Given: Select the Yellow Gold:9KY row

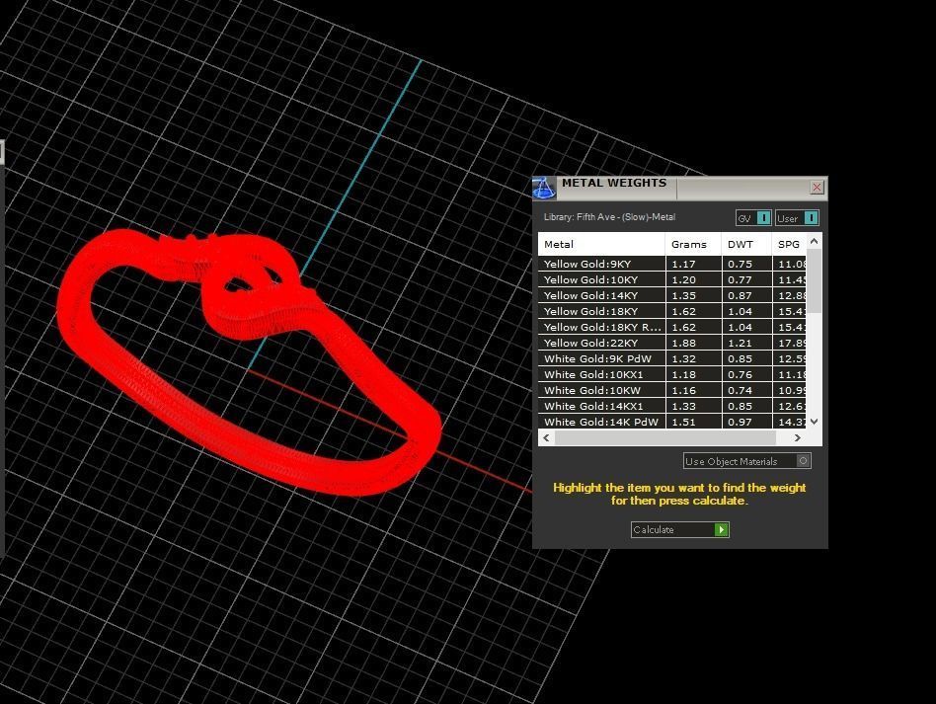Looking at the screenshot, I should click(672, 264).
